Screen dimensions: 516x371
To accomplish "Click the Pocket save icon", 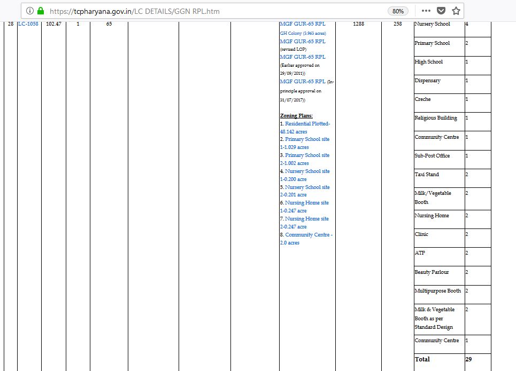I will coord(441,11).
